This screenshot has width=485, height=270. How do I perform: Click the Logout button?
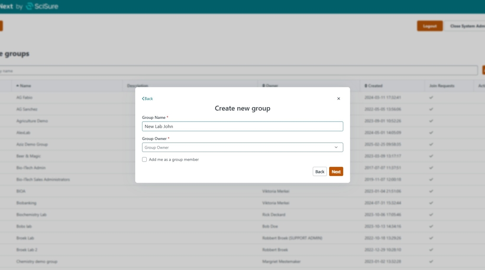coord(430,26)
